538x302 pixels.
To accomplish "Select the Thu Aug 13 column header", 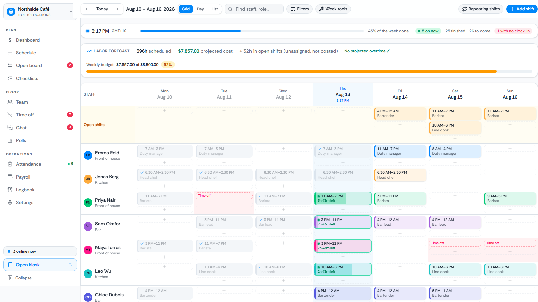I will tap(343, 94).
